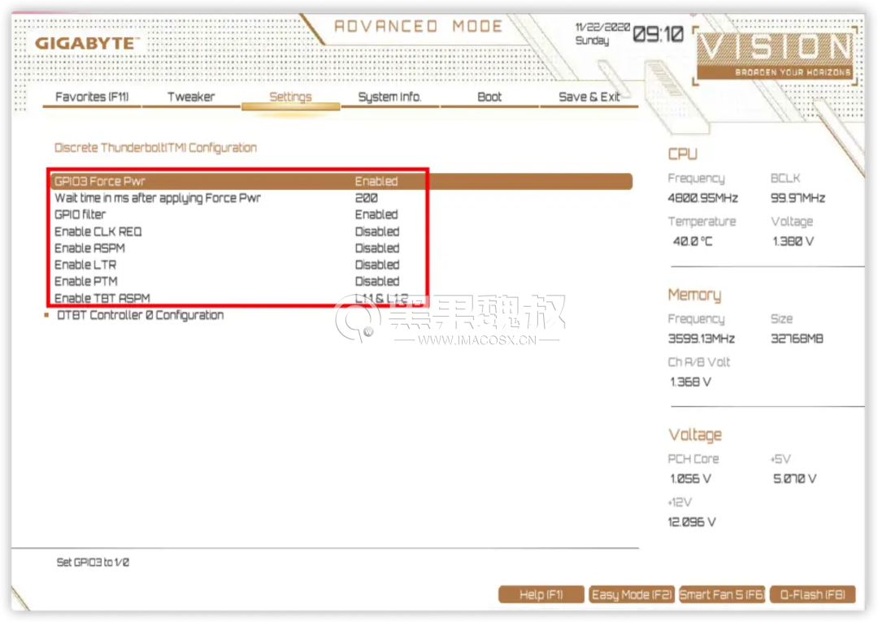Viewport: 878px width, 622px height.
Task: Change Enable ASPM Disabled value
Action: coord(377,248)
